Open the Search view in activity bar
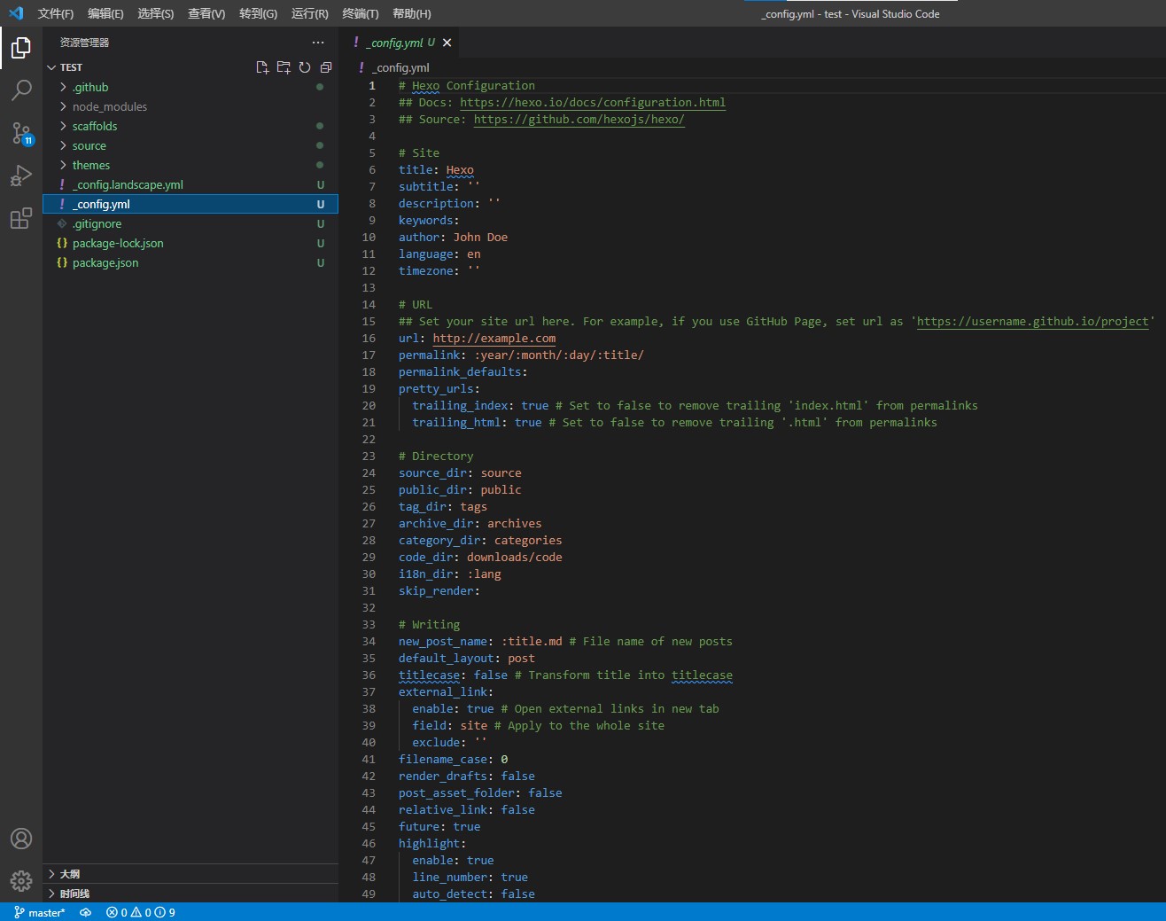Image resolution: width=1166 pixels, height=921 pixels. pyautogui.click(x=21, y=90)
